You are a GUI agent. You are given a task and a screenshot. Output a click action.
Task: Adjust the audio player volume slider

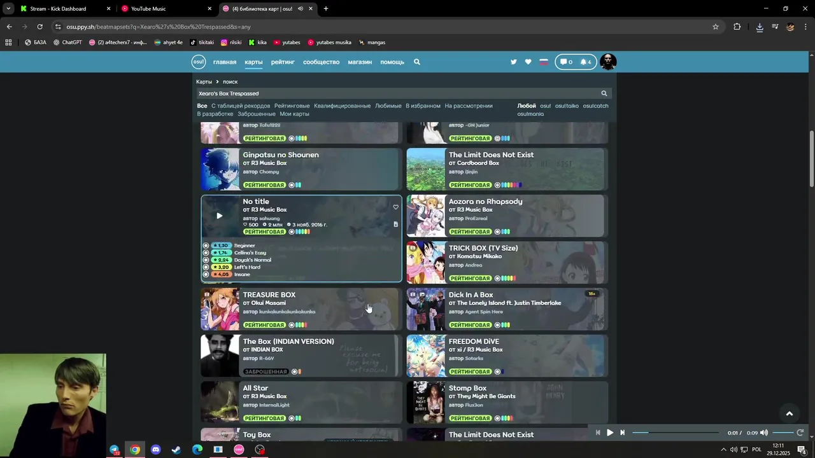coord(783,433)
